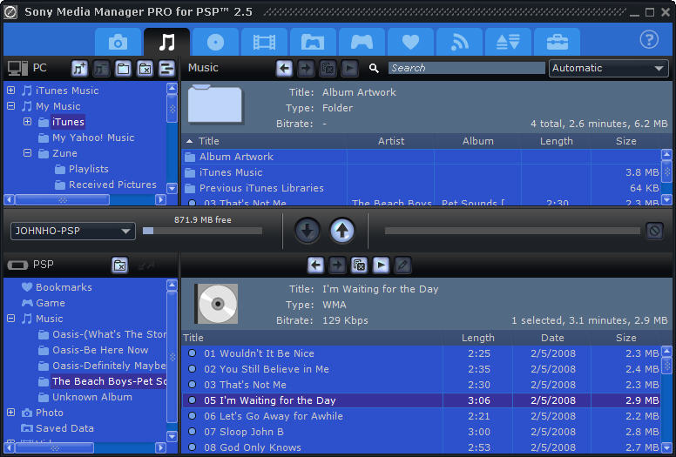
Task: Click the new folder icon in PC toolbar
Action: [x=124, y=68]
